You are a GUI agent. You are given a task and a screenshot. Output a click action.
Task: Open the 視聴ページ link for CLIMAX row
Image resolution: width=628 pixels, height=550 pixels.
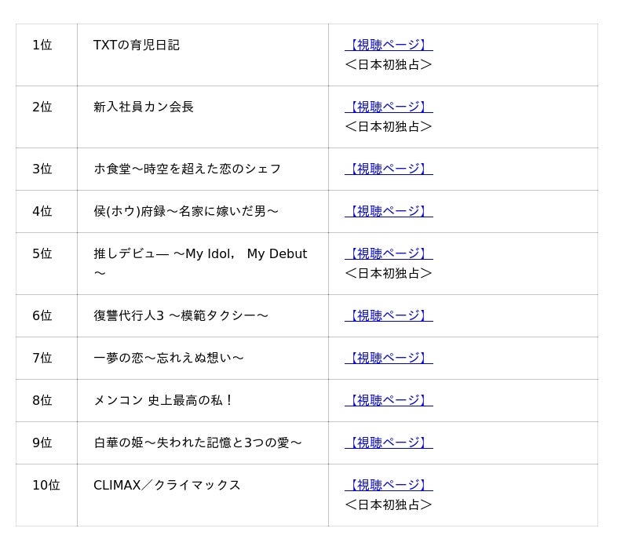[x=389, y=485]
